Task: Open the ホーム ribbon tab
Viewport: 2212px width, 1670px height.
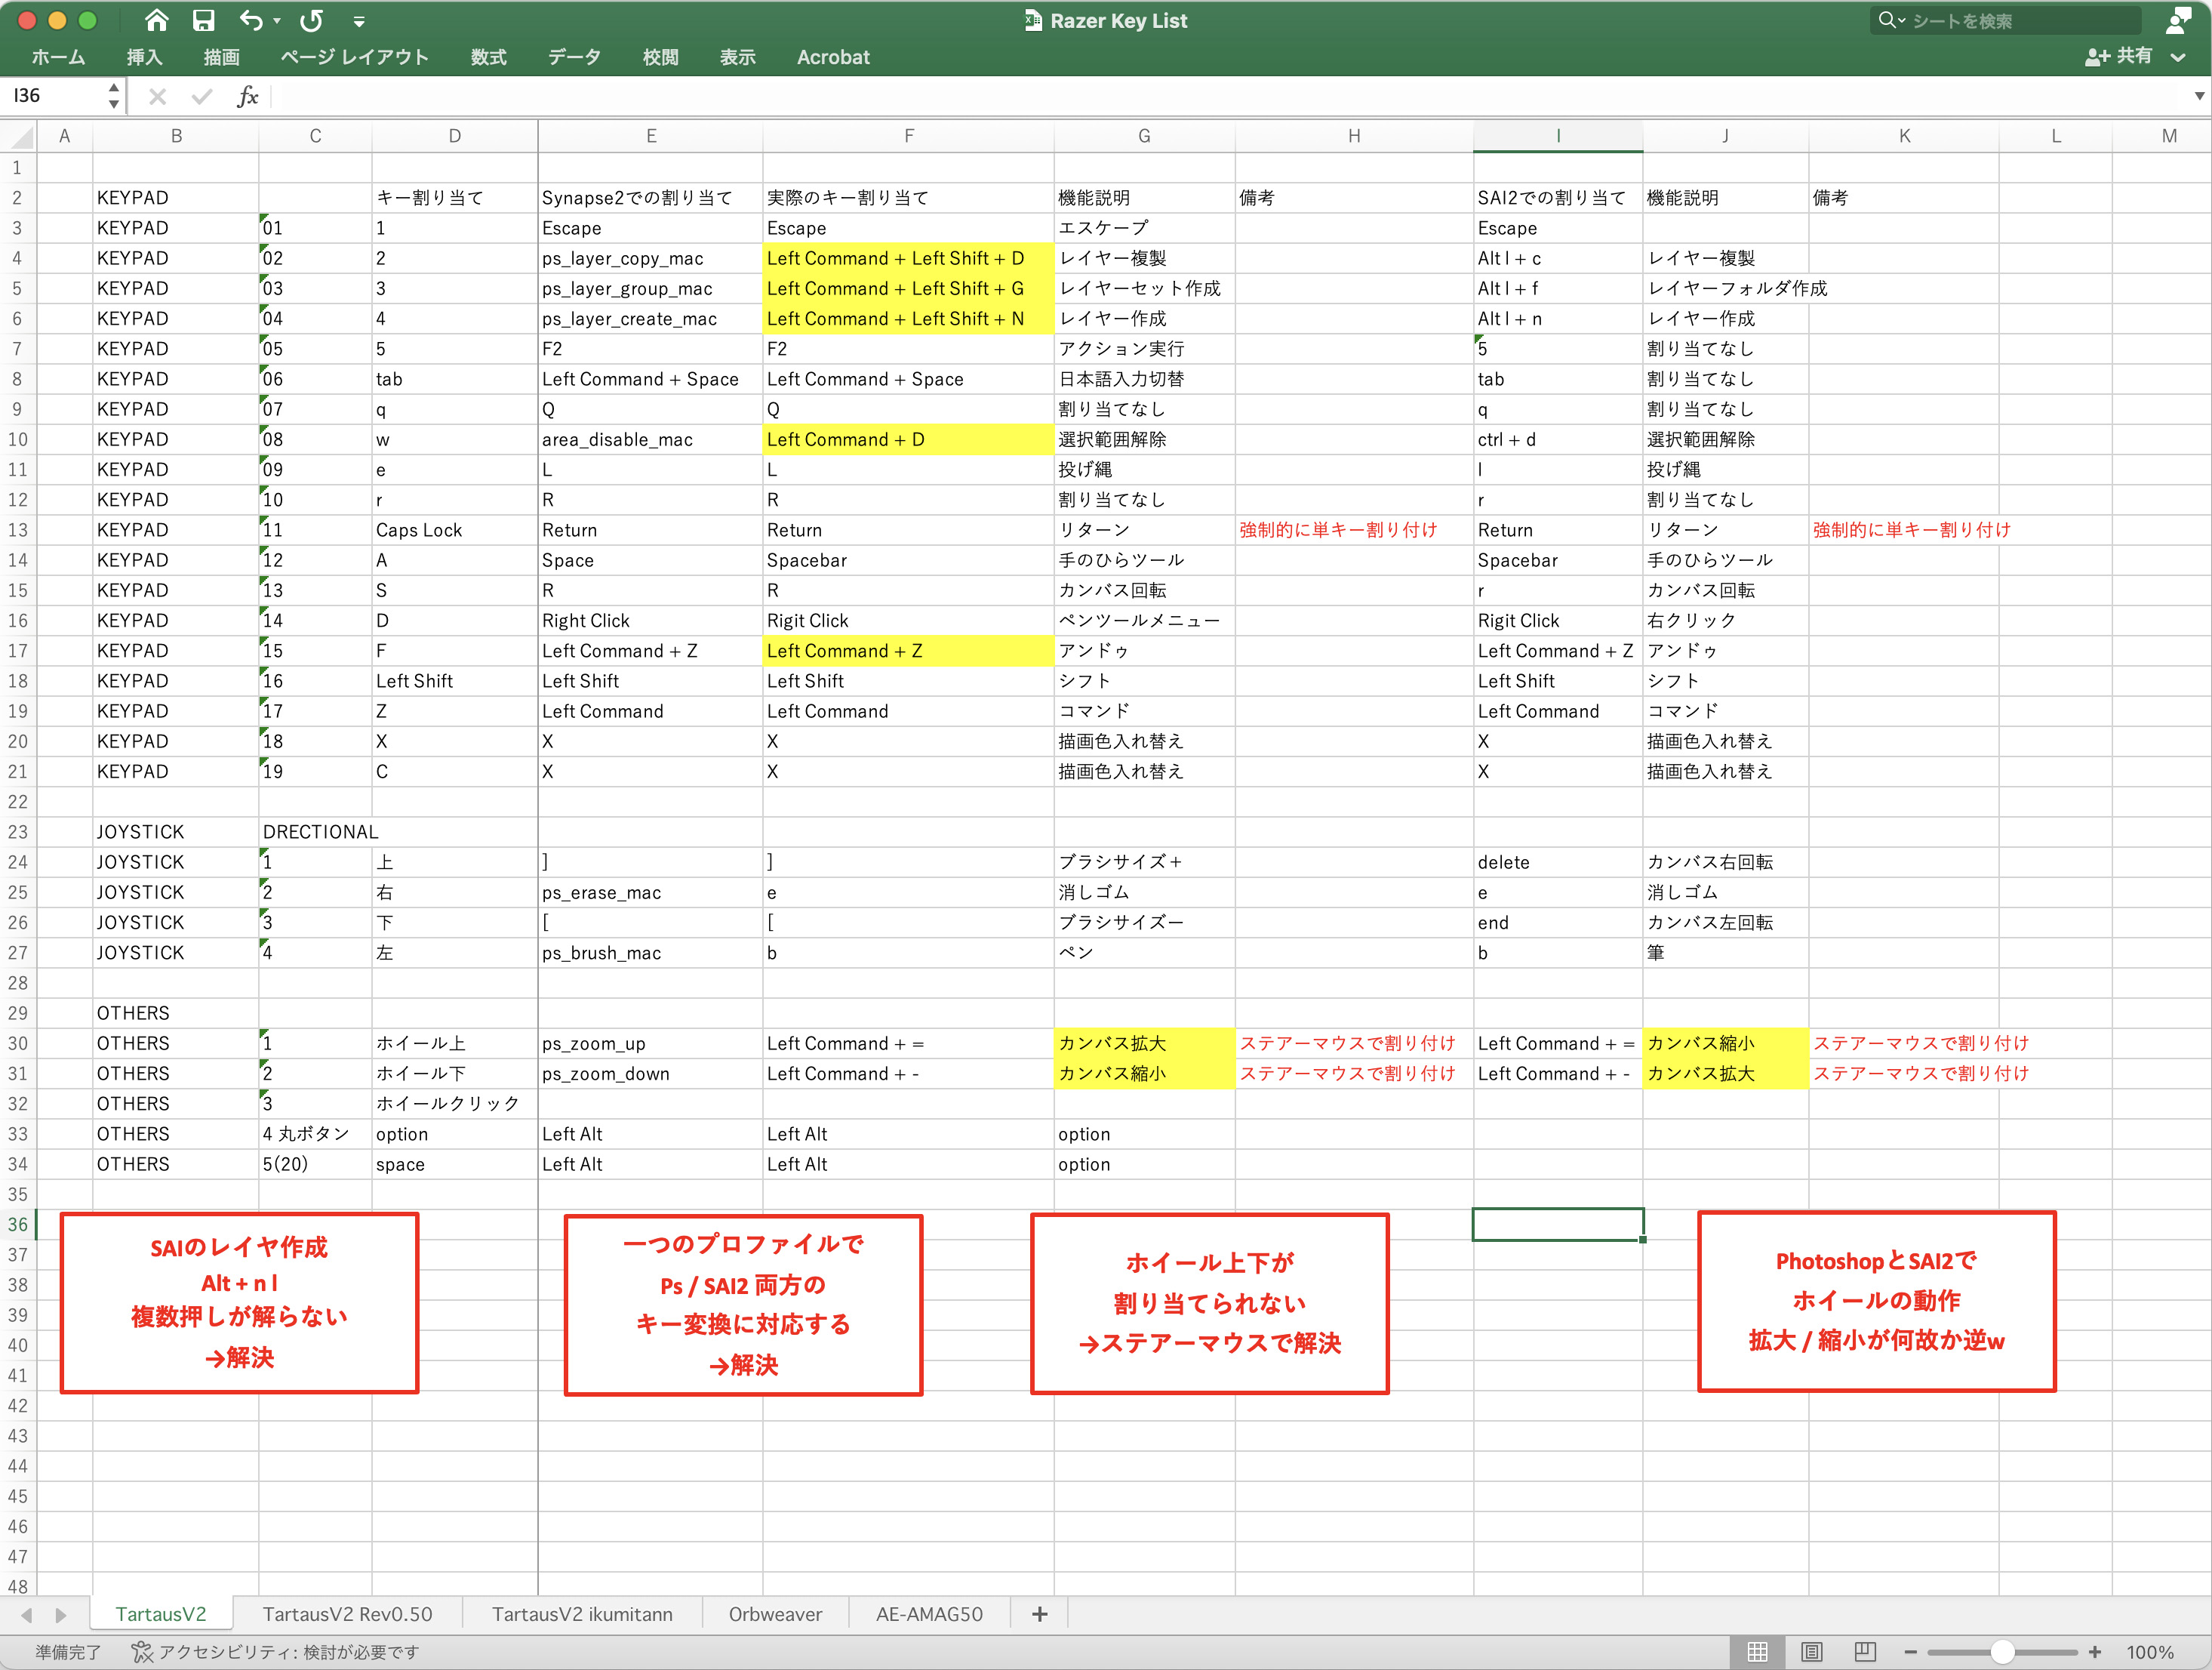Action: click(58, 57)
